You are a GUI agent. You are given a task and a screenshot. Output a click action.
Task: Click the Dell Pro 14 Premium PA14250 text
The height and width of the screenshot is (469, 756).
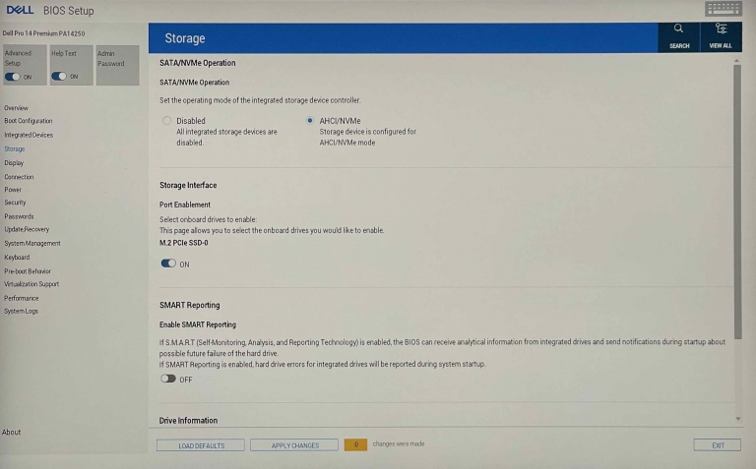[x=43, y=33]
